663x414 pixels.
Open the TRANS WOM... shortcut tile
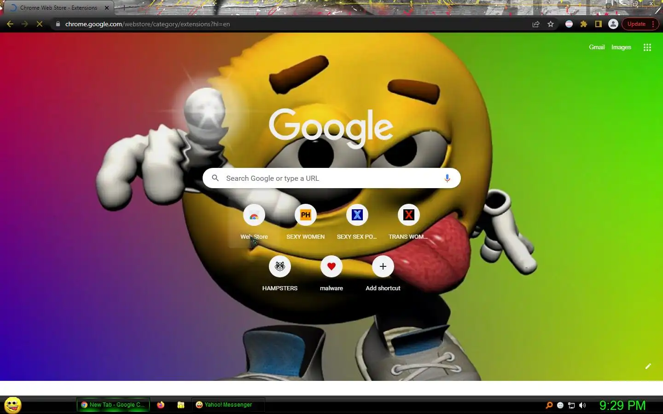point(409,223)
